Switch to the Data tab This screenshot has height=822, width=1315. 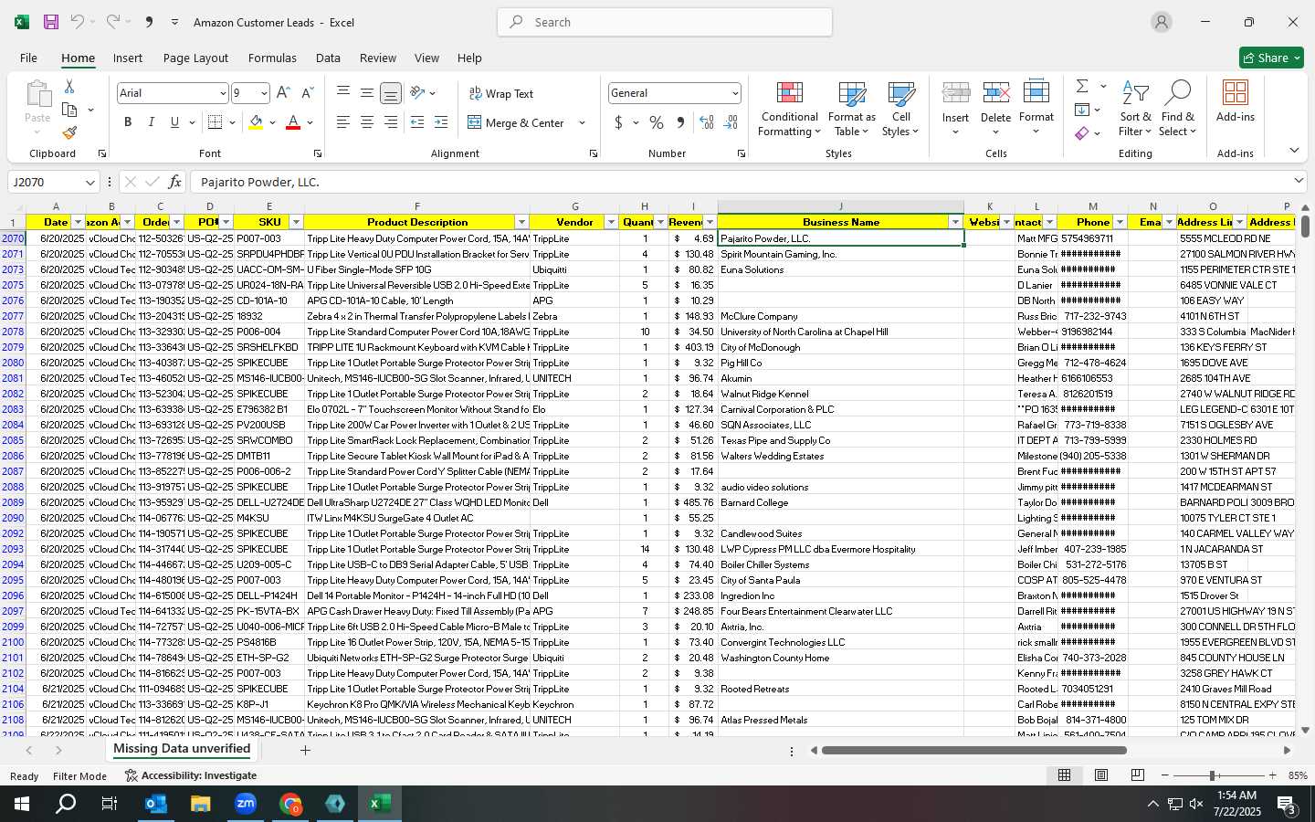pyautogui.click(x=328, y=58)
